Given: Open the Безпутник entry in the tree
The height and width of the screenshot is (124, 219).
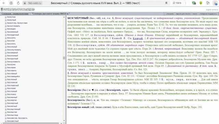Looking at the screenshot, I should pyautogui.click(x=11, y=17).
